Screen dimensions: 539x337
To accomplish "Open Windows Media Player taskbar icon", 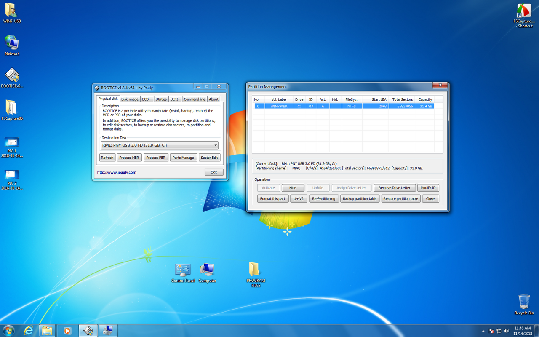I will (67, 331).
